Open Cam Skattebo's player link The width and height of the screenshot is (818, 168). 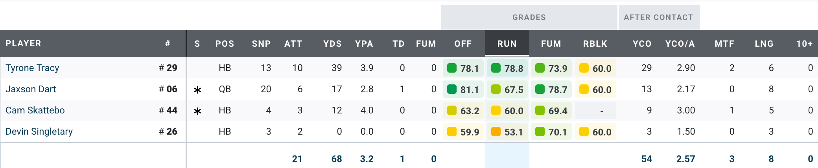coord(35,110)
